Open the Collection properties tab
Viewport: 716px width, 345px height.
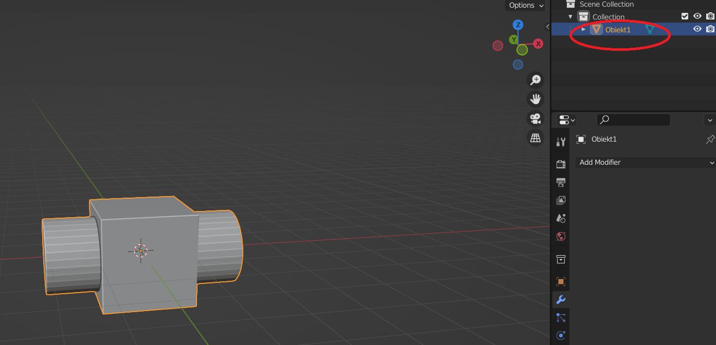561,259
